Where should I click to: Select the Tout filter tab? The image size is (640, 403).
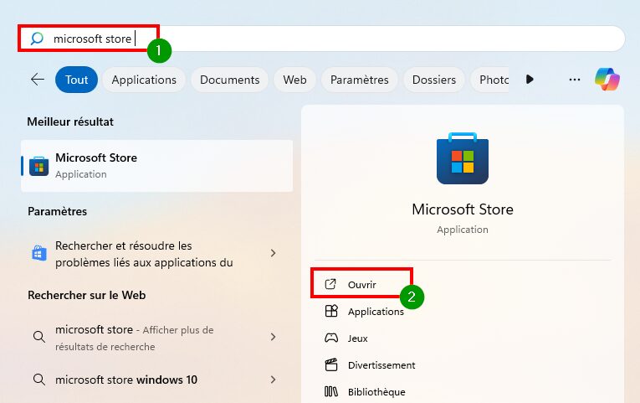(76, 80)
